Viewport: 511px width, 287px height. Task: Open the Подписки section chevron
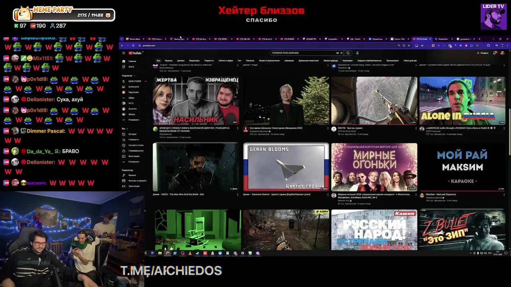click(135, 76)
